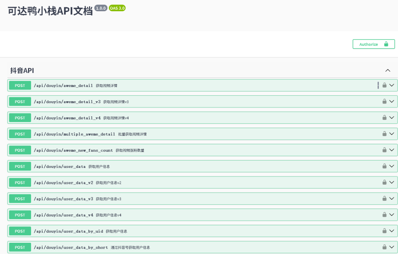The width and height of the screenshot is (398, 254).
Task: Click lock icon for user_data_by_uid endpoint
Action: [x=384, y=231]
